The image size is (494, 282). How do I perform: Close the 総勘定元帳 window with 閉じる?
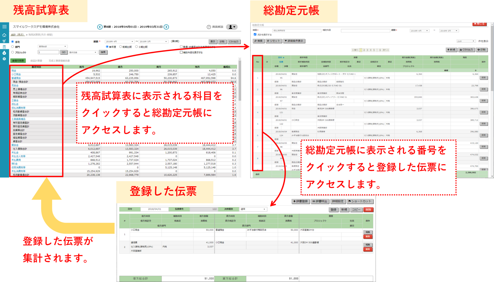coord(479,24)
